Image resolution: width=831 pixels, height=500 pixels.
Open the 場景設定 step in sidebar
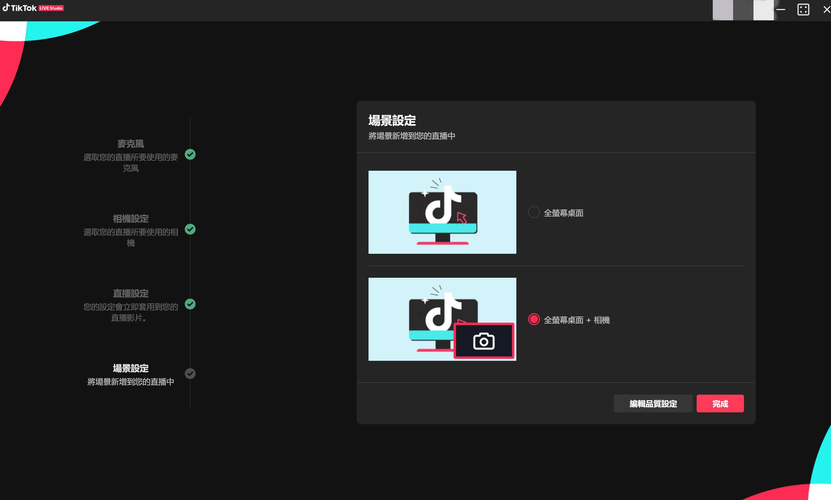point(130,368)
